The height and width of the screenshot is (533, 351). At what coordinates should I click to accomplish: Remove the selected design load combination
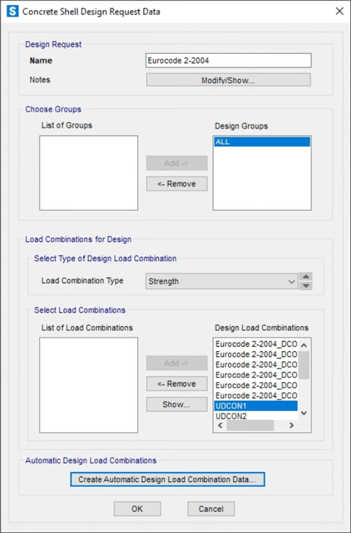click(177, 384)
